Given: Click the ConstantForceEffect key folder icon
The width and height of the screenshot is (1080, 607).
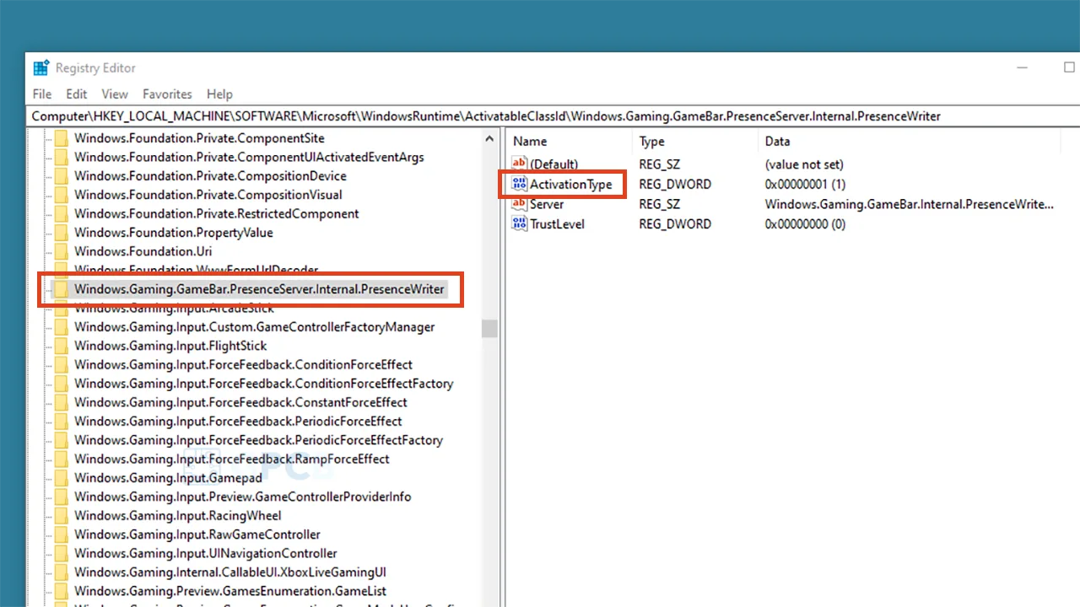Looking at the screenshot, I should [x=61, y=402].
